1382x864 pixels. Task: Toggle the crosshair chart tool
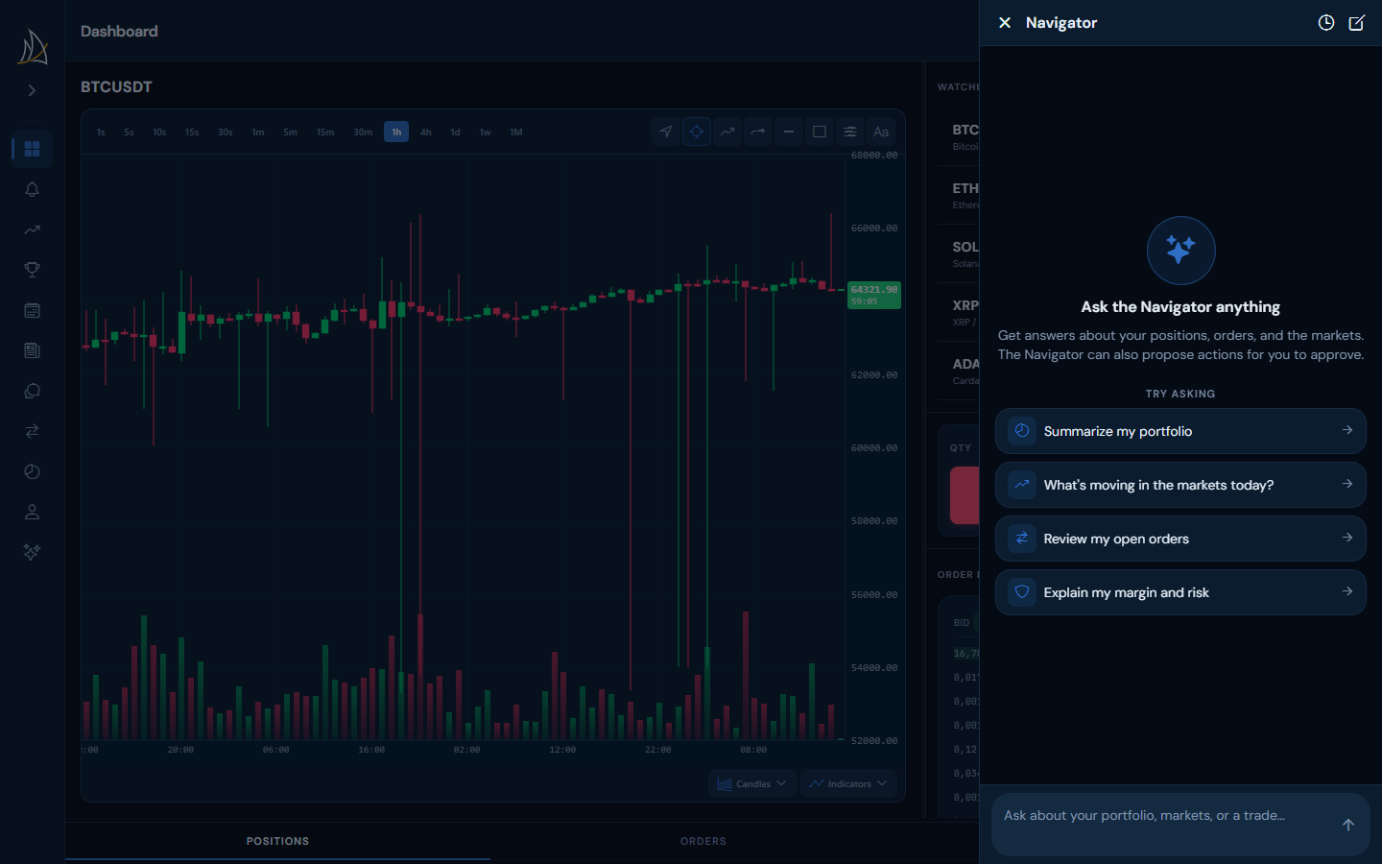tap(697, 132)
